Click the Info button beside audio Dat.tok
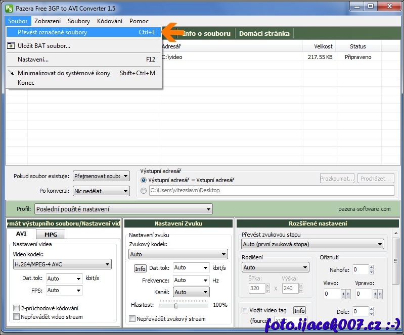 tap(140, 268)
